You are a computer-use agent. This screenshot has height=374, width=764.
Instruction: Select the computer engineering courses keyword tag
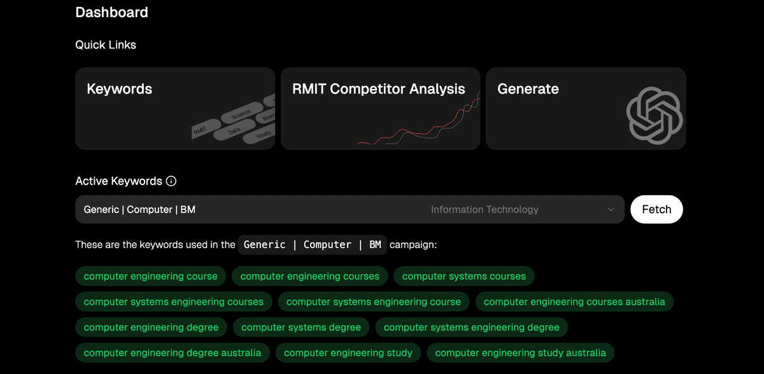(310, 276)
